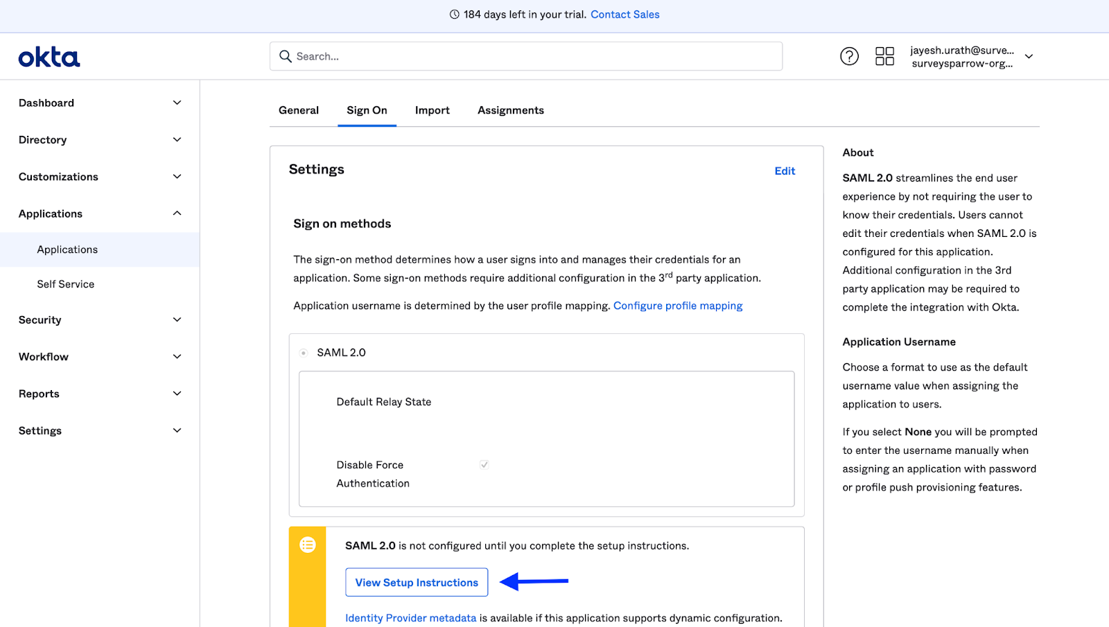Viewport: 1109px width, 627px height.
Task: Open the user account dropdown
Action: (971, 57)
